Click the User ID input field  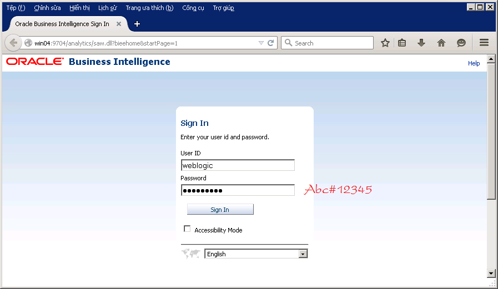238,165
